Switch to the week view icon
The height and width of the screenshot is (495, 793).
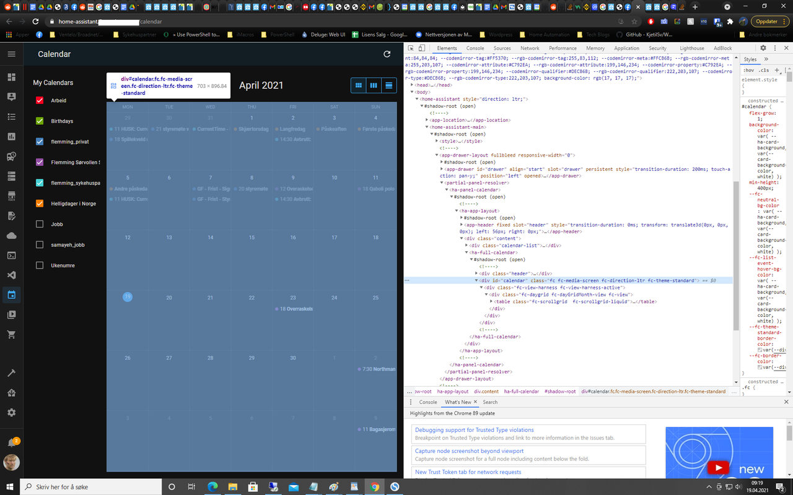point(374,85)
